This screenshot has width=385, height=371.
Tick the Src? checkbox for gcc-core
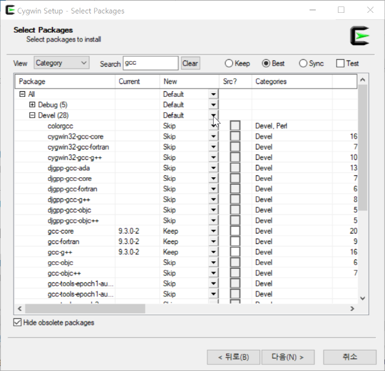click(235, 231)
